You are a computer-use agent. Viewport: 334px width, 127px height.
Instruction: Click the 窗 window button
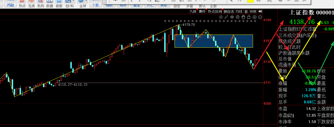click(246, 11)
